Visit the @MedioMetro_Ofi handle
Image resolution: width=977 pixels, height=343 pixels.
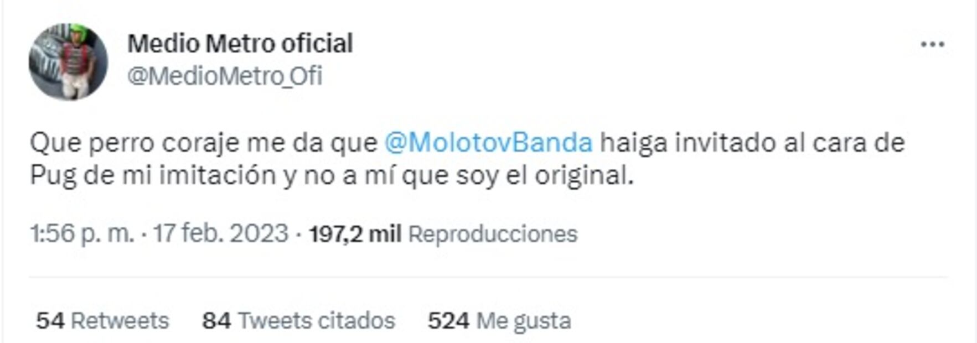pos(225,76)
